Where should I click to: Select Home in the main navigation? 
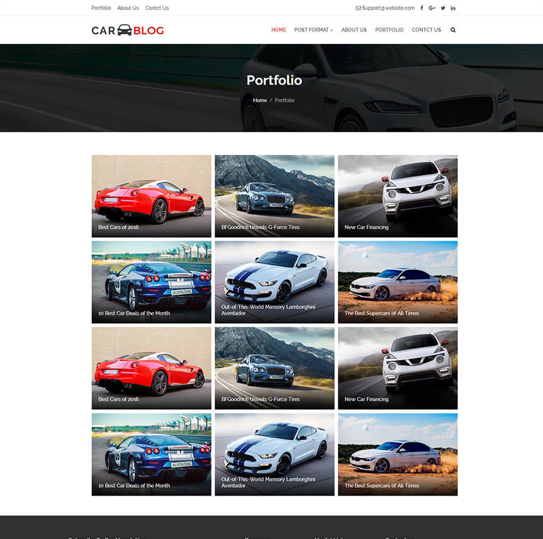coord(279,30)
